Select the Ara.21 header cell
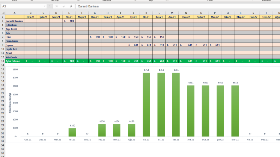Screen dimensions: 280x157 pyautogui.click(x=172, y=17)
